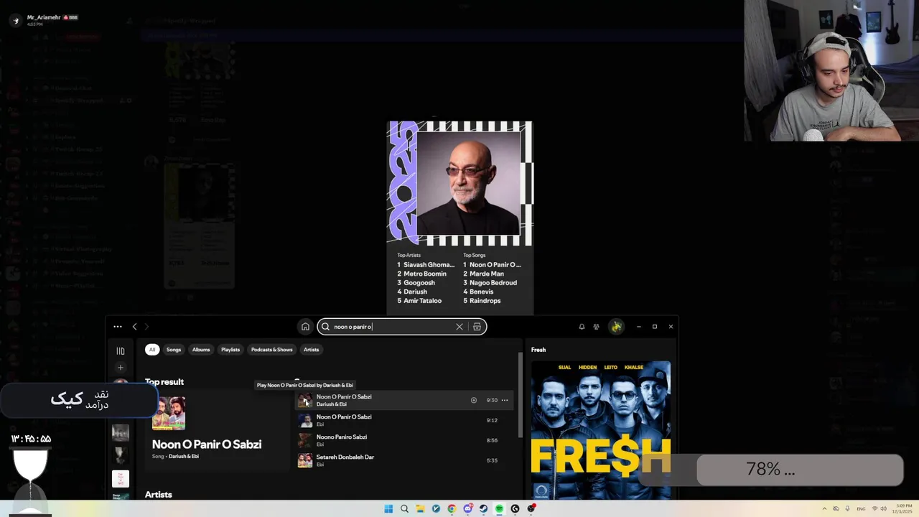Add Noon O Panir O Sabzi to Liked Songs
This screenshot has height=517, width=919.
pos(474,400)
